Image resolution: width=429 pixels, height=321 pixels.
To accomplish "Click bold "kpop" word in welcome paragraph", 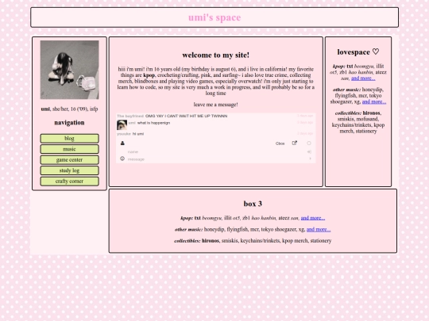I will pos(149,75).
